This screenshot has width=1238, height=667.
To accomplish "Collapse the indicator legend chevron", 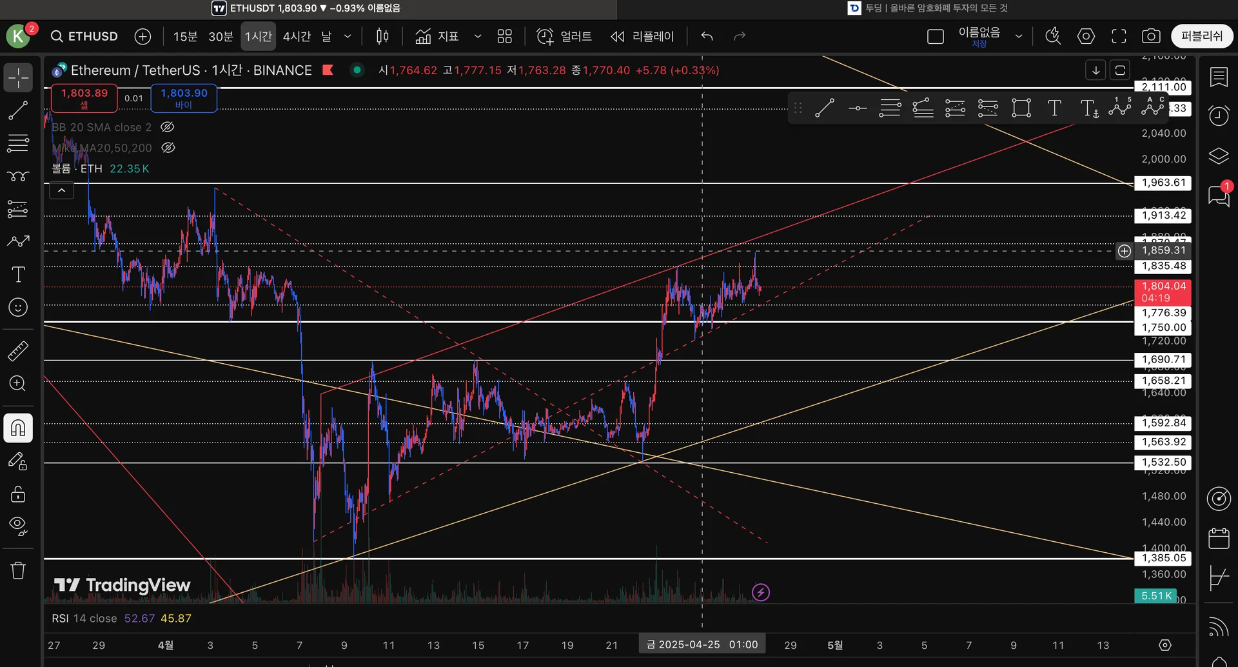I will click(x=62, y=190).
